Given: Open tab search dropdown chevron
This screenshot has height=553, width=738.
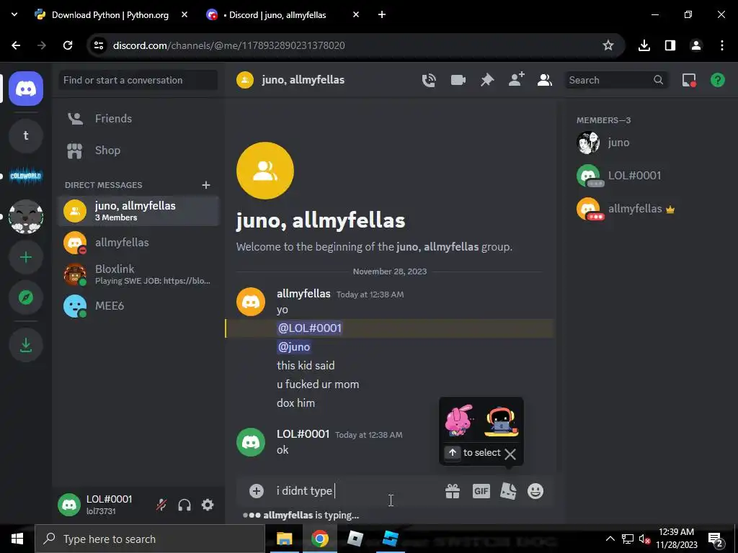Looking at the screenshot, I should [x=14, y=14].
